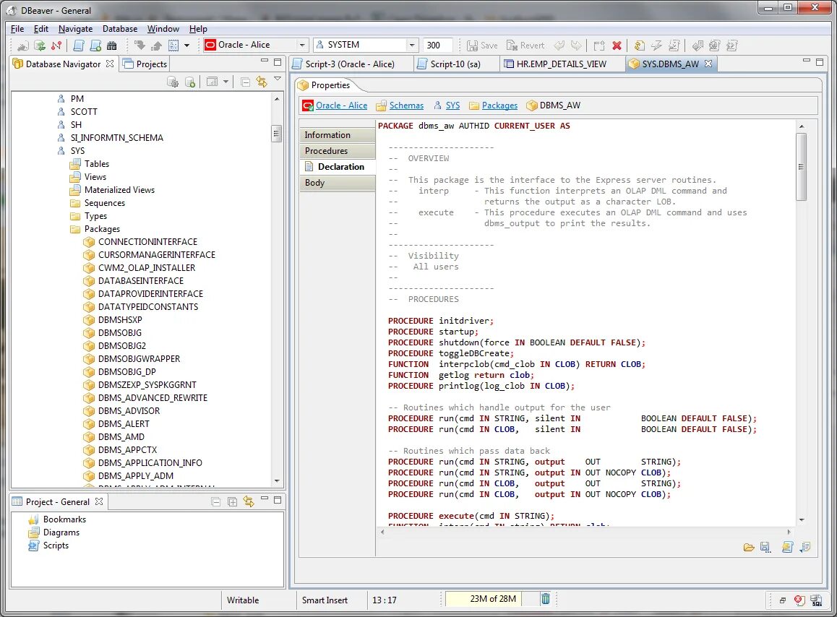Screen dimensions: 837x617
Task: Click the connection settings icon in Database Navigator
Action: coord(173,82)
